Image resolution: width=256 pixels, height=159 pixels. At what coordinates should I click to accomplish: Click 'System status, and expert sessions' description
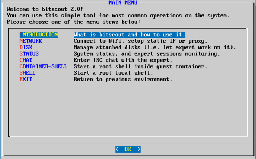pyautogui.click(x=147, y=54)
